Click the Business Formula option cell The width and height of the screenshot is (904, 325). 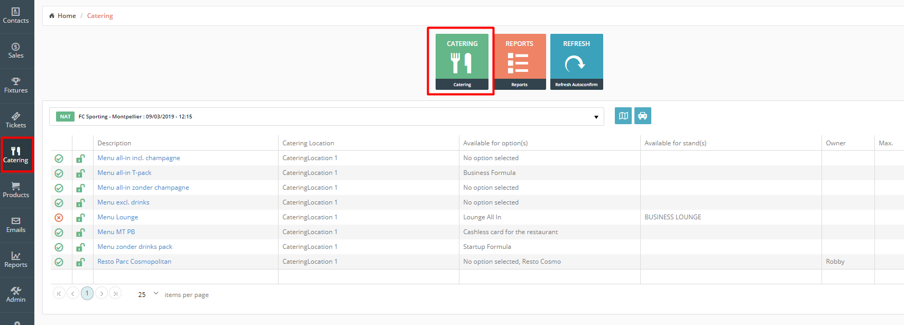pos(489,173)
